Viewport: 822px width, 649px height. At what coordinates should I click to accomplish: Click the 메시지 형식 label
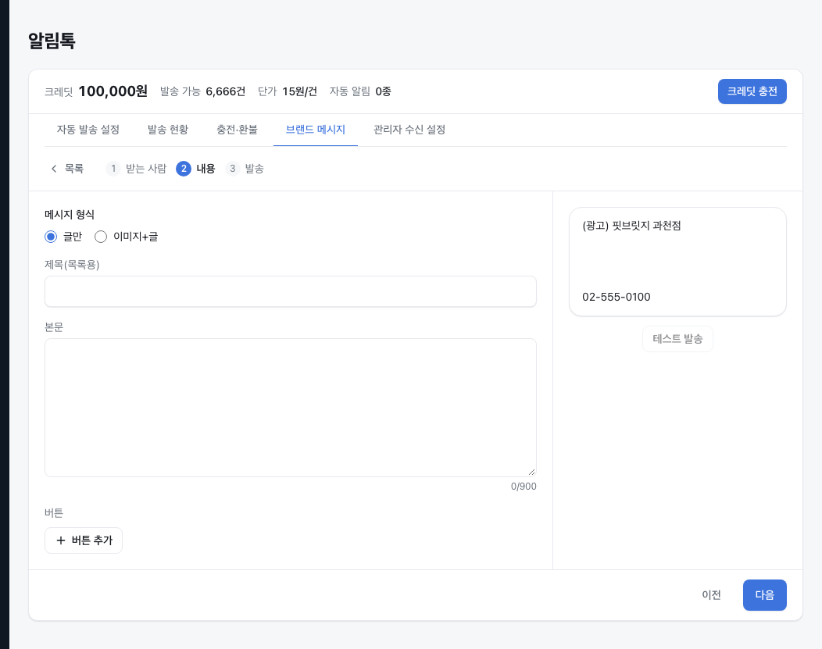click(x=70, y=214)
